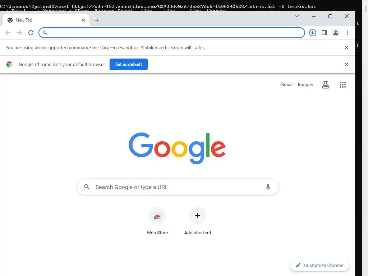This screenshot has width=368, height=276.
Task: Click the Add shortcut plus tile
Action: (x=198, y=221)
